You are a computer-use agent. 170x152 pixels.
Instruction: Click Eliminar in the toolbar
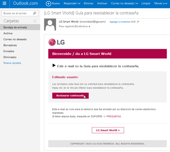88,3
